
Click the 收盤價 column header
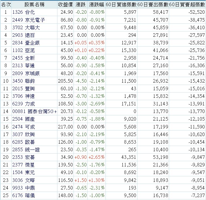pos(65,5)
